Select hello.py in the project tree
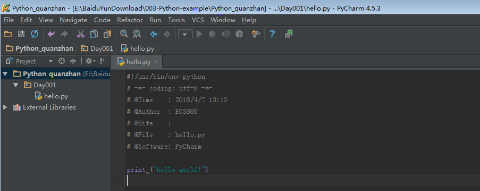The height and width of the screenshot is (191, 480). [x=55, y=96]
